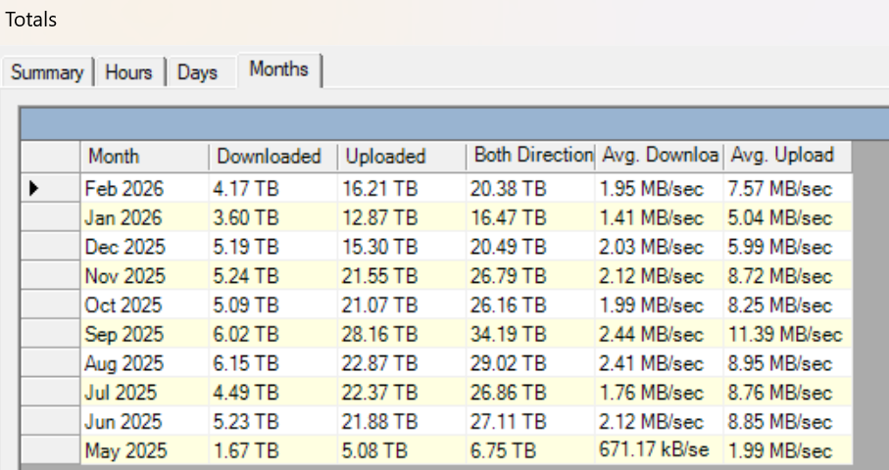Click the 3.60 TB downloaded cell

click(272, 218)
